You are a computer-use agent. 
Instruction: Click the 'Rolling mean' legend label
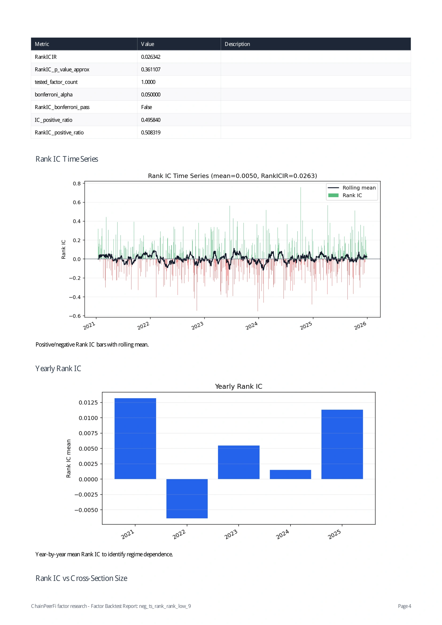[359, 188]
